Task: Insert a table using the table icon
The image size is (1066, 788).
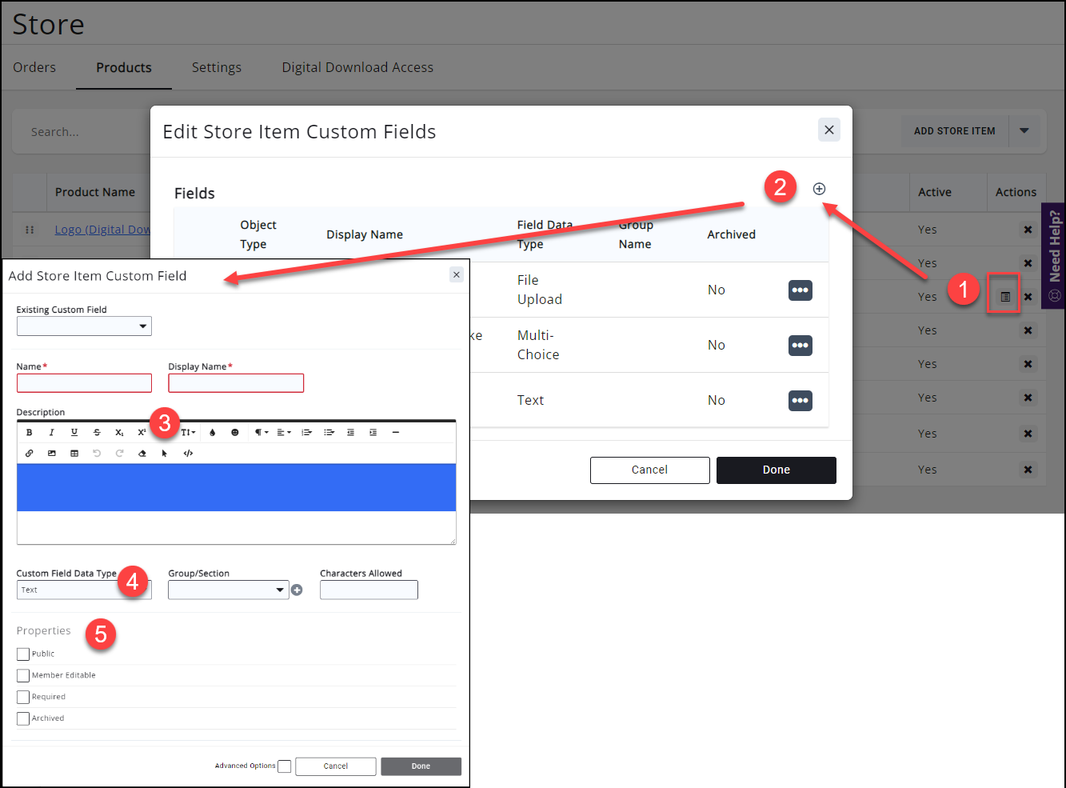Action: [74, 454]
